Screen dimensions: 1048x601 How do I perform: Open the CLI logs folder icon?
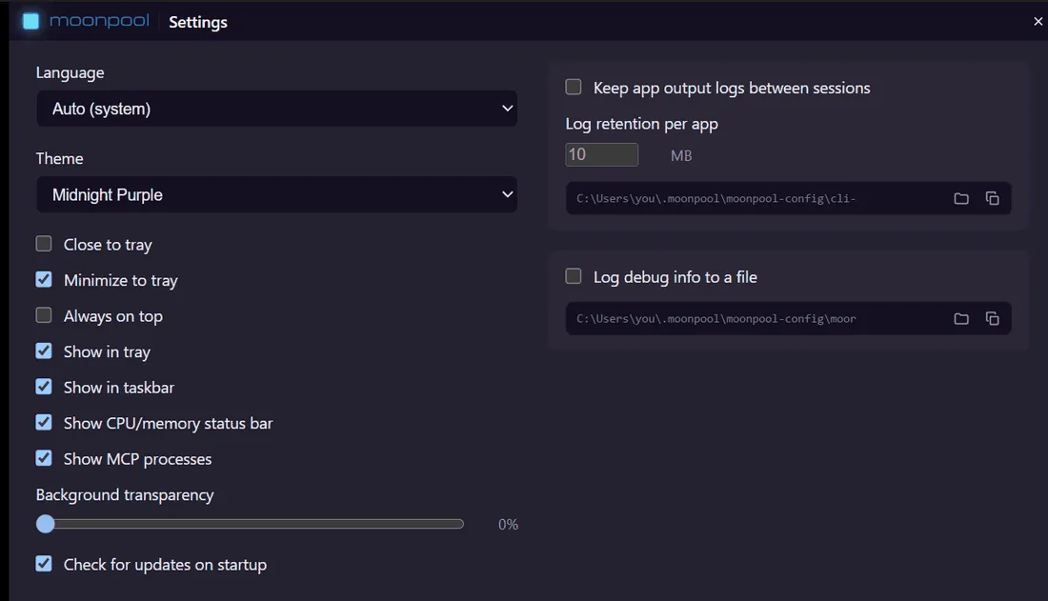tap(961, 198)
